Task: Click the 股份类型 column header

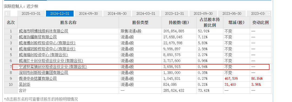Action: [140, 22]
